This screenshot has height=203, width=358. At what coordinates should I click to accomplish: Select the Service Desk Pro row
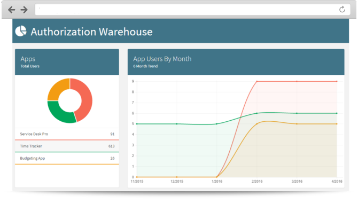click(x=67, y=134)
